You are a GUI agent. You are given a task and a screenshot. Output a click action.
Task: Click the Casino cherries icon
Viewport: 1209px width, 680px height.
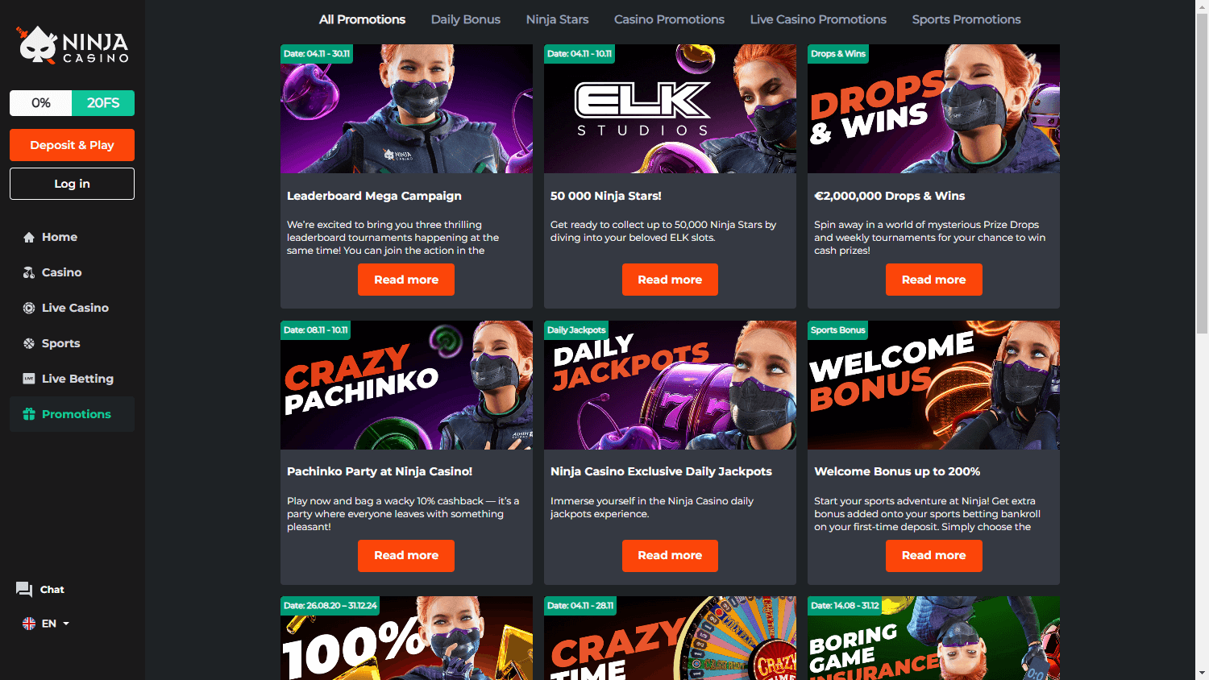(29, 272)
